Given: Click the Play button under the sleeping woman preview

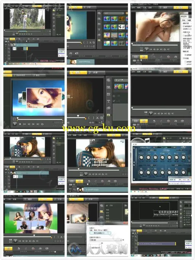Looking at the screenshot, I should pyautogui.click(x=146, y=49).
